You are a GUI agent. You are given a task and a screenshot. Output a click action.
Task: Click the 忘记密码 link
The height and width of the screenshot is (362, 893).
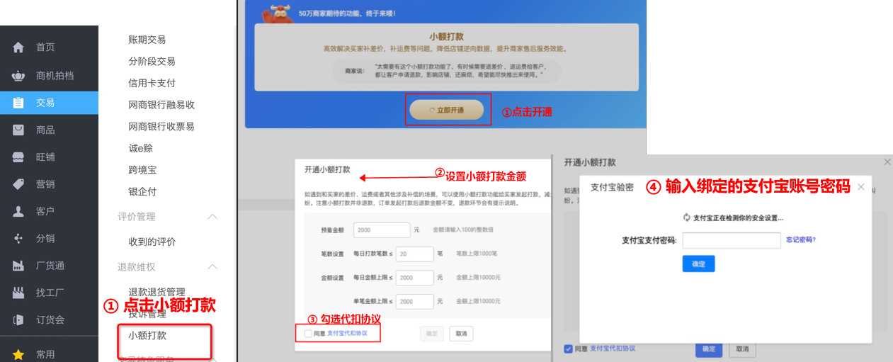tap(800, 240)
